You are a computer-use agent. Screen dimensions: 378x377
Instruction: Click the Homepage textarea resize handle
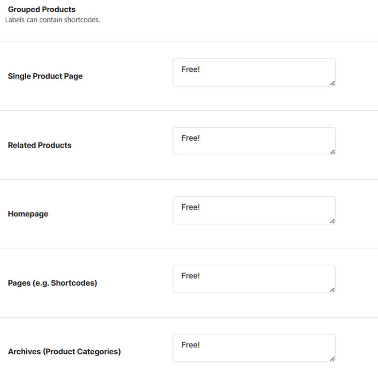pos(332,221)
